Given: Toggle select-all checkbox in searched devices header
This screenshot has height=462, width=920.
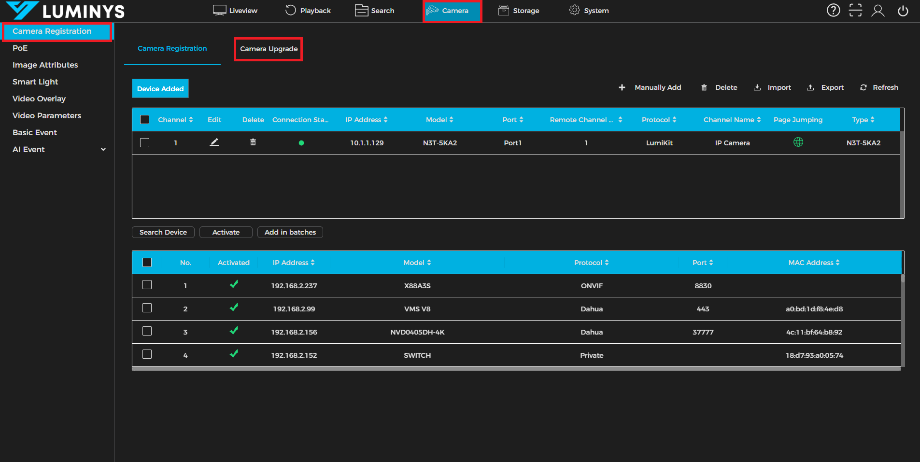Looking at the screenshot, I should click(x=147, y=263).
